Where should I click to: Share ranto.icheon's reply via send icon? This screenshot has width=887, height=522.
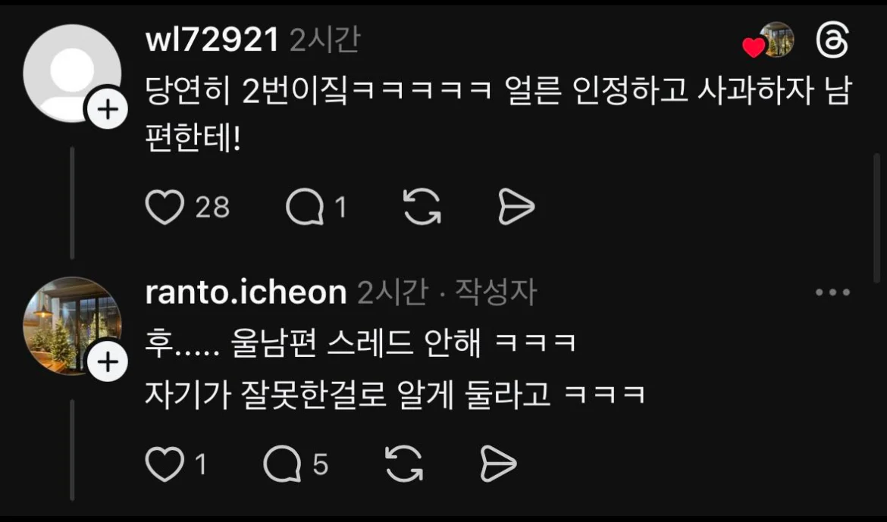(x=498, y=464)
